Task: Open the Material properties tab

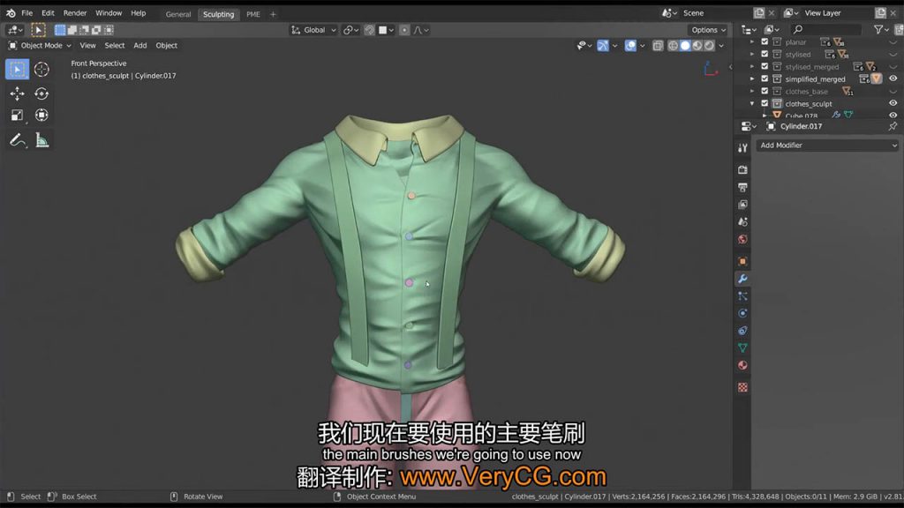Action: 742,366
